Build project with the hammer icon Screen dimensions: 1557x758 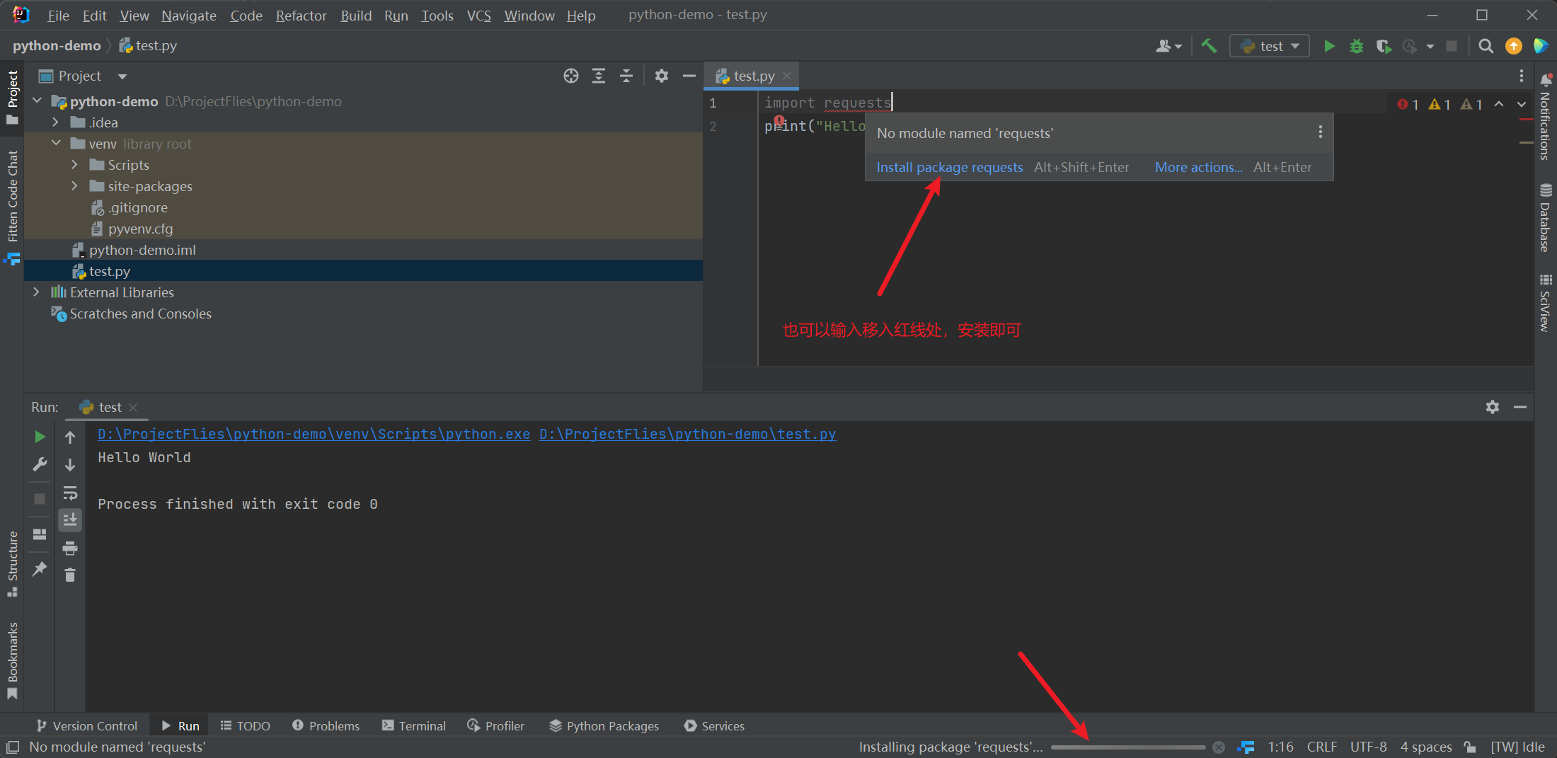click(x=1210, y=46)
